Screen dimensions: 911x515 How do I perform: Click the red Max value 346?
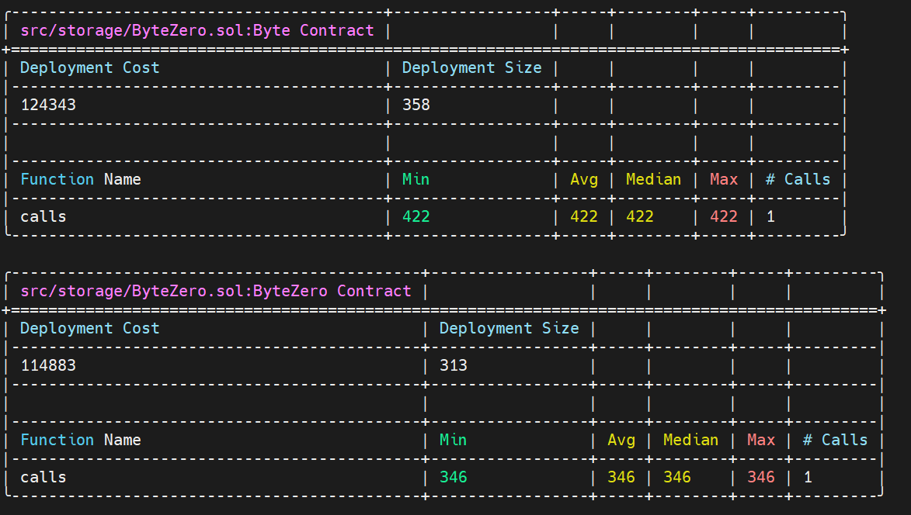pos(761,477)
